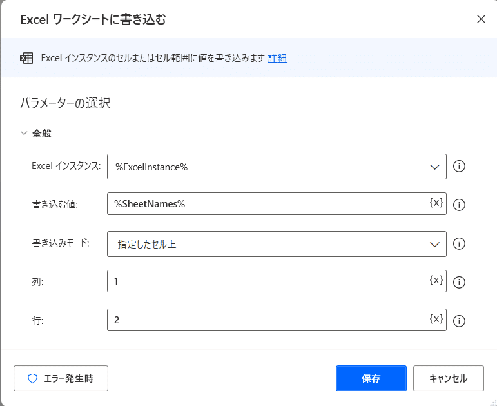Click the info icon beside Excel インスタンス

tap(460, 167)
